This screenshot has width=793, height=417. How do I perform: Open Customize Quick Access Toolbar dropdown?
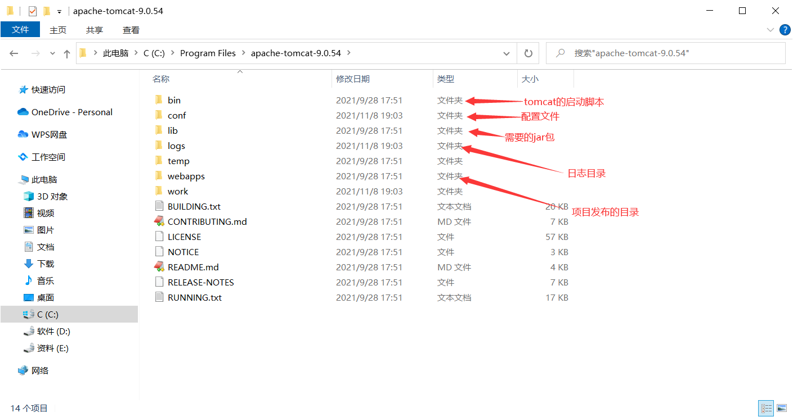point(59,11)
